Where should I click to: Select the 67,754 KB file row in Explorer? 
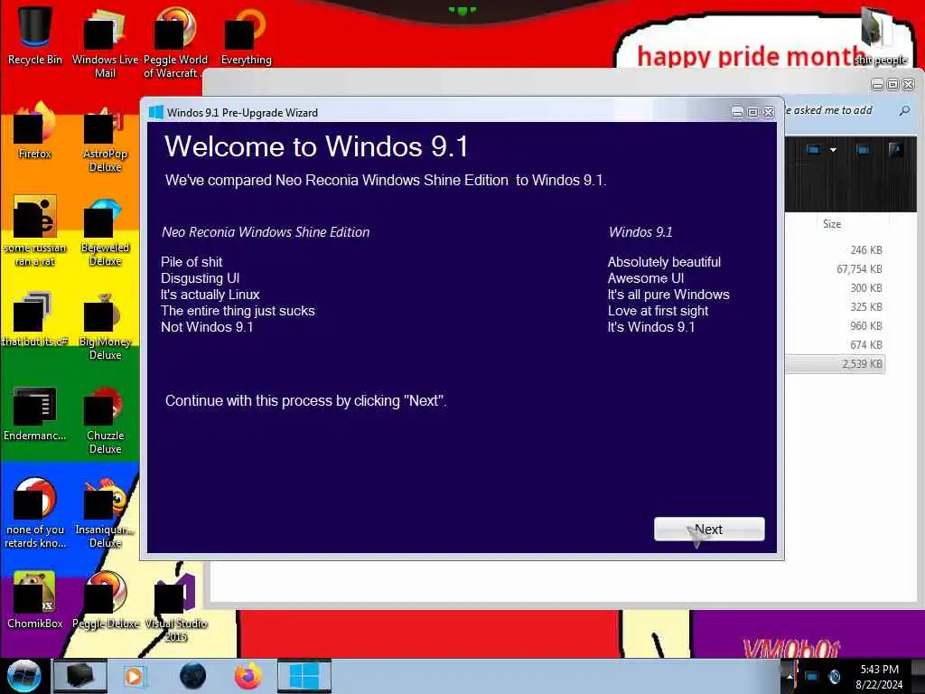coord(836,269)
